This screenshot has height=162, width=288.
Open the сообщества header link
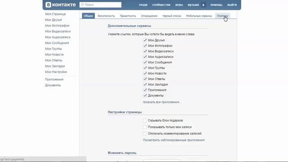point(161,5)
